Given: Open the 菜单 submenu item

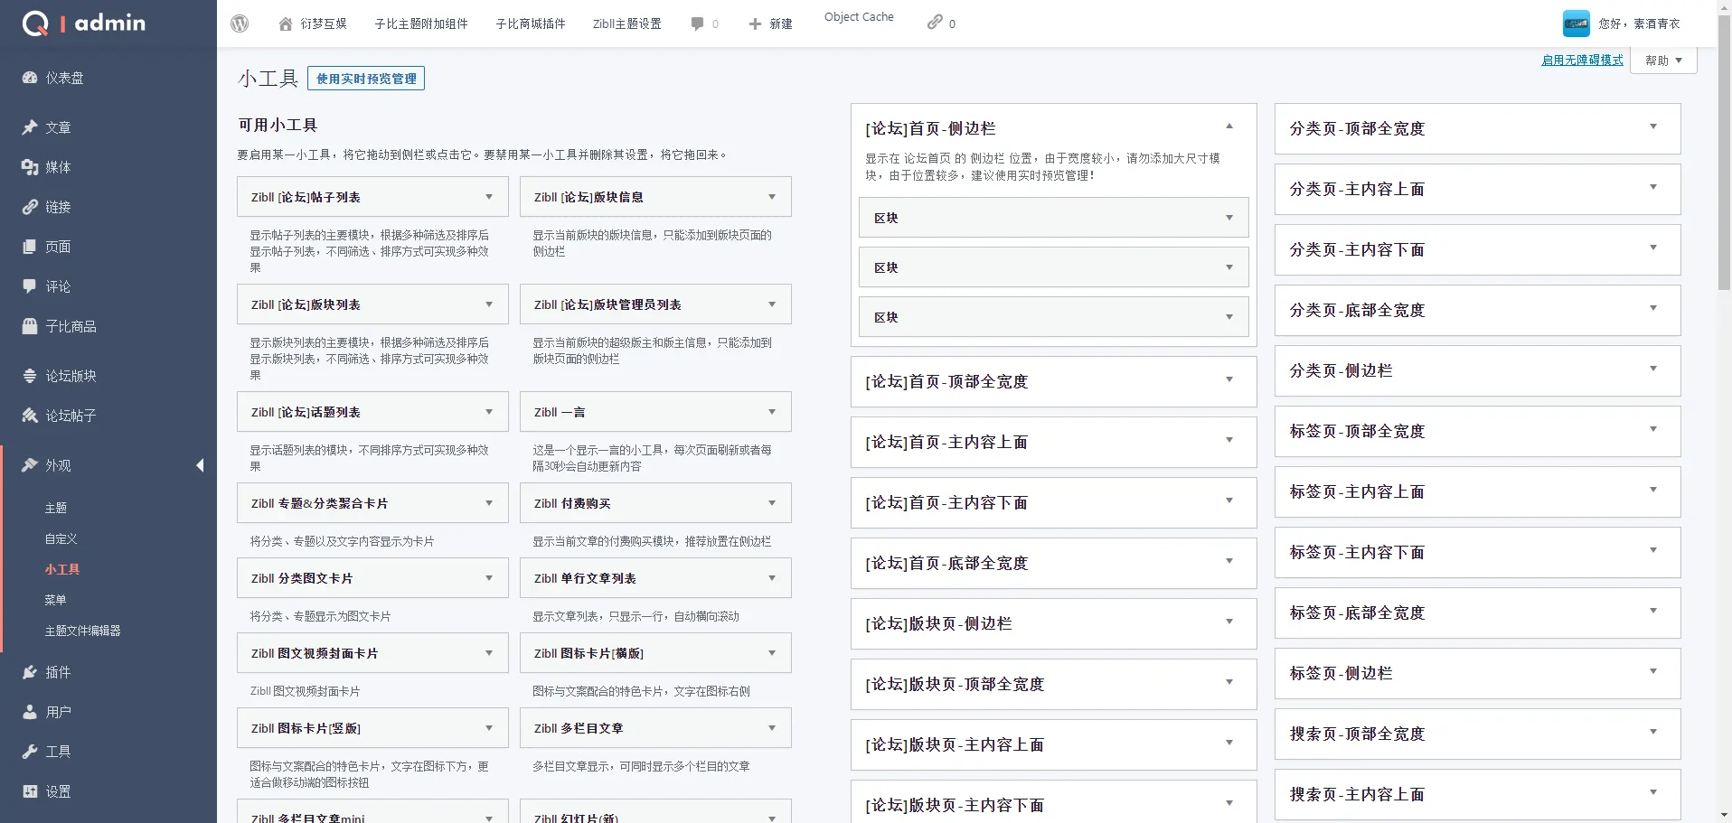Looking at the screenshot, I should tap(55, 600).
